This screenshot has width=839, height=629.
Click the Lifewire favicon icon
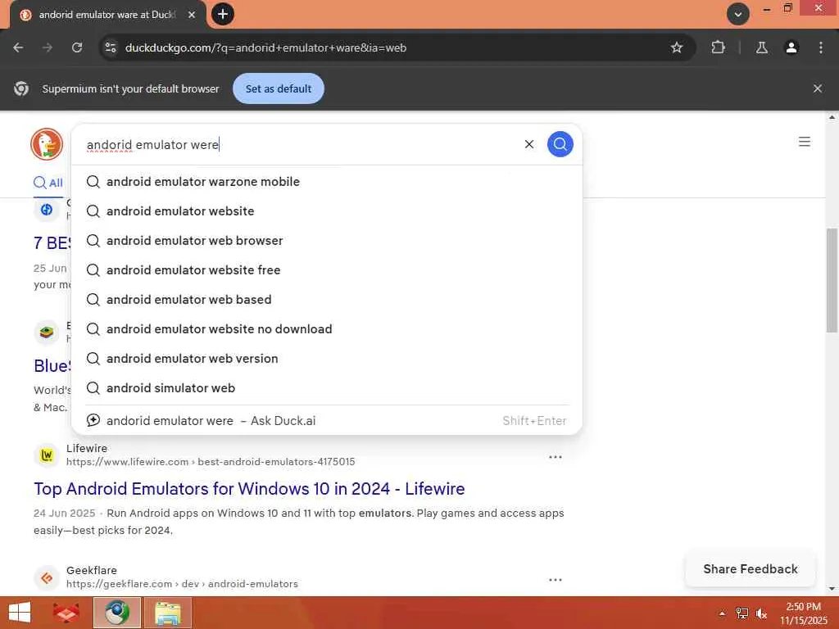click(47, 455)
